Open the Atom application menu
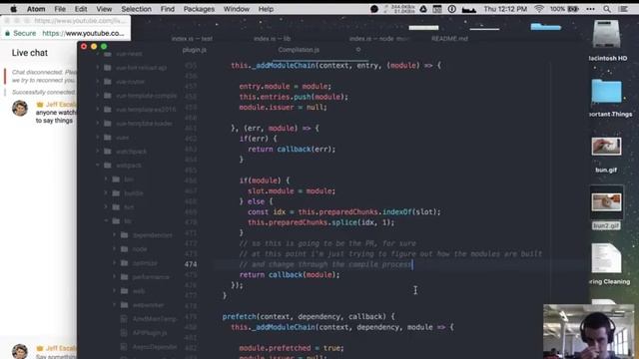The image size is (639, 359). coord(36,9)
